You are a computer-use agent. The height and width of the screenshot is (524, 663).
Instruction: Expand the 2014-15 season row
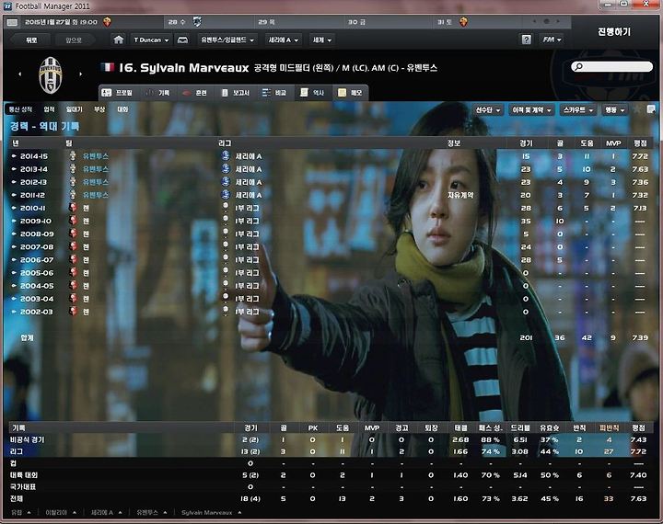coord(14,156)
